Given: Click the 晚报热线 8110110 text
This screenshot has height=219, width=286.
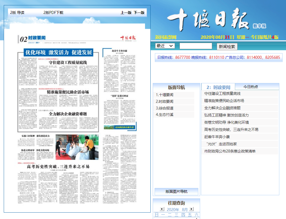Looking at the screenshot, I should [x=208, y=57].
